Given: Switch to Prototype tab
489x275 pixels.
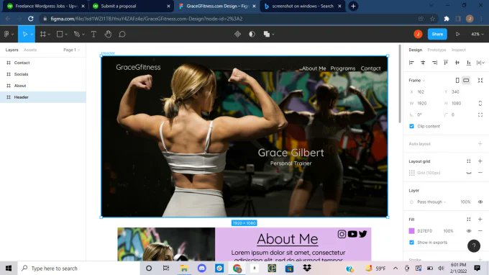Looking at the screenshot, I should (437, 50).
